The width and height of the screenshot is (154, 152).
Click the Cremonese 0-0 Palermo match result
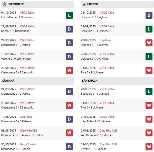tap(17, 121)
